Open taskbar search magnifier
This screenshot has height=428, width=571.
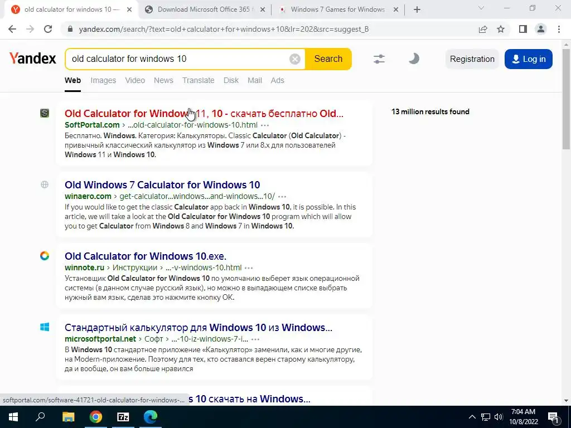click(x=40, y=417)
